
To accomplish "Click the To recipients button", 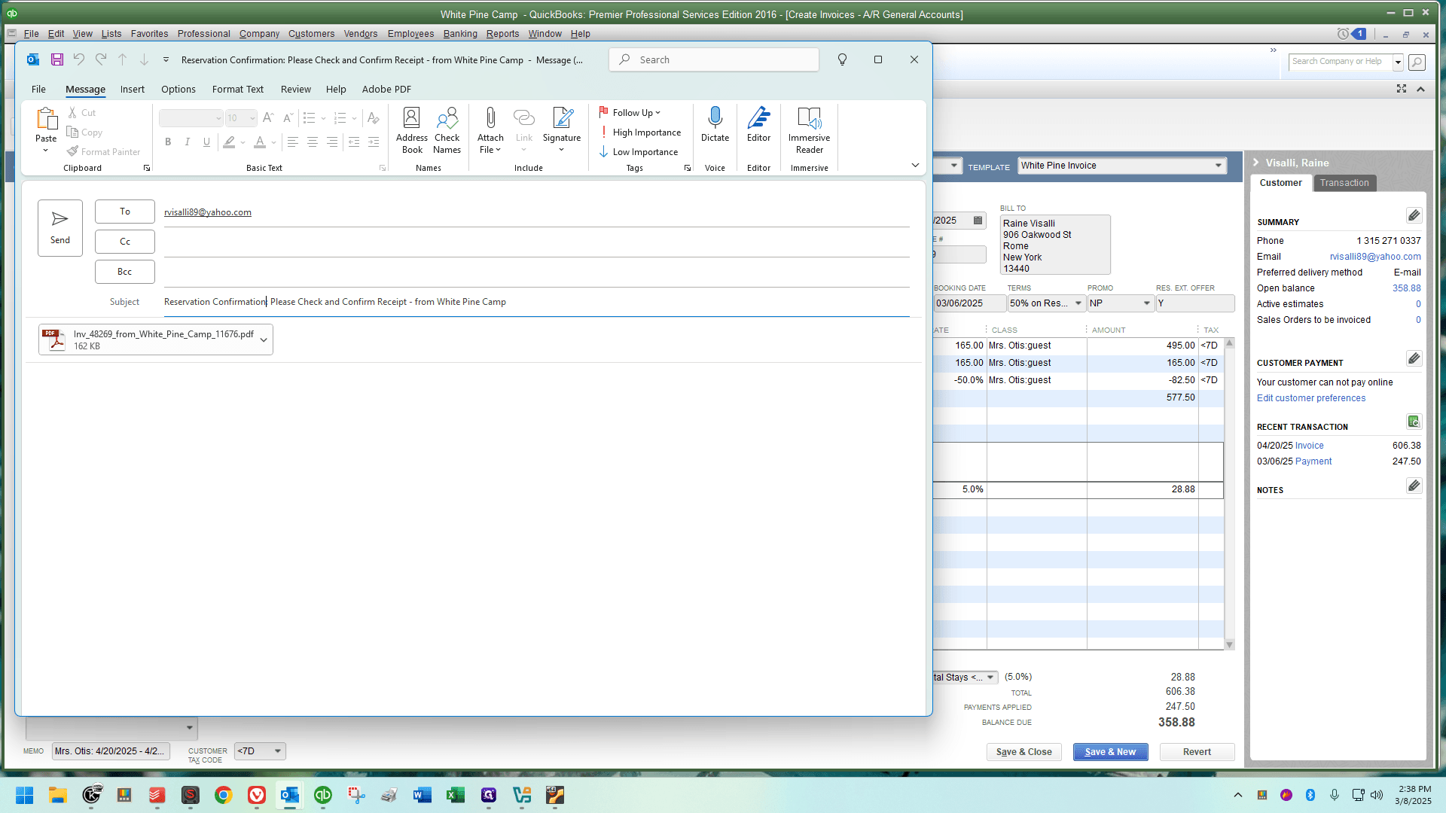I will [125, 212].
